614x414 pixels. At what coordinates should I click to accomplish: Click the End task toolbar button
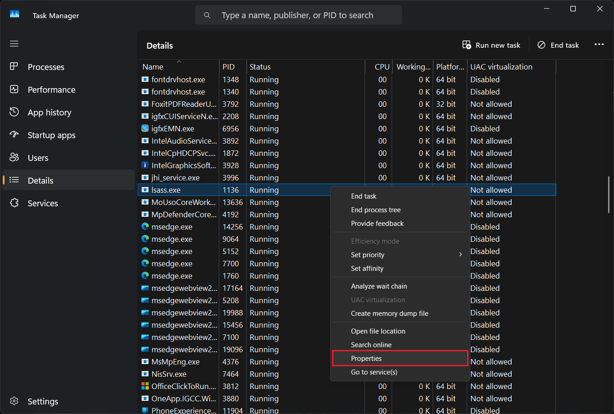pos(558,45)
